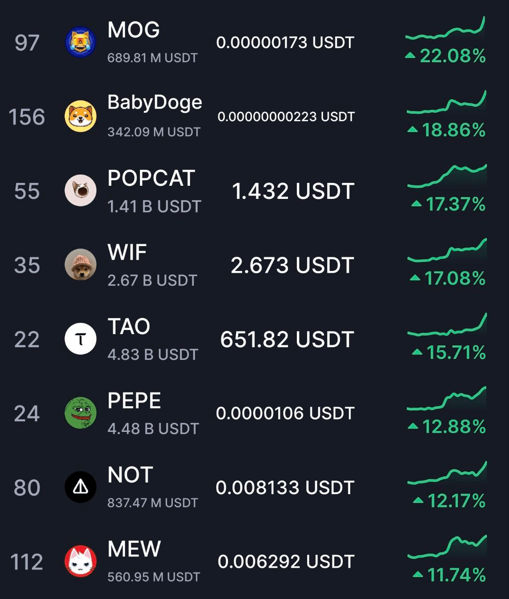Open the NOT 0.008133 USDT price
This screenshot has height=599, width=509.
tap(285, 488)
